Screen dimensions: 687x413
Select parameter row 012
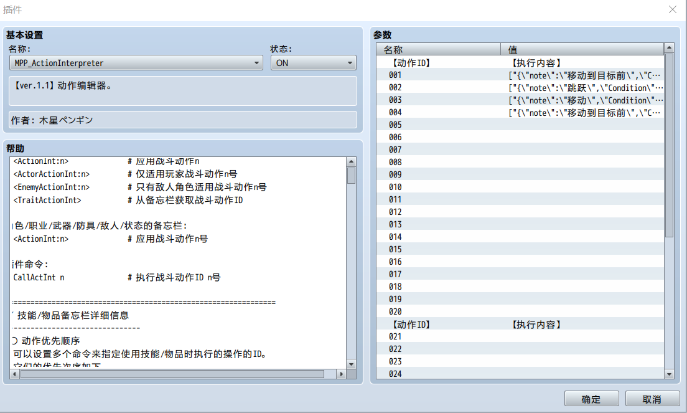point(520,212)
